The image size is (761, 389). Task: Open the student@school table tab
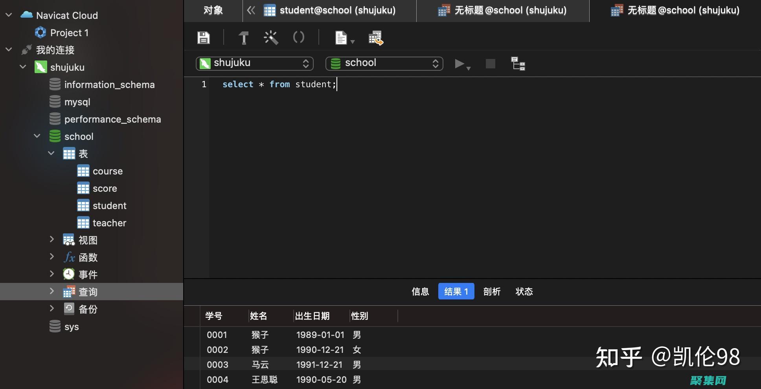pyautogui.click(x=337, y=10)
